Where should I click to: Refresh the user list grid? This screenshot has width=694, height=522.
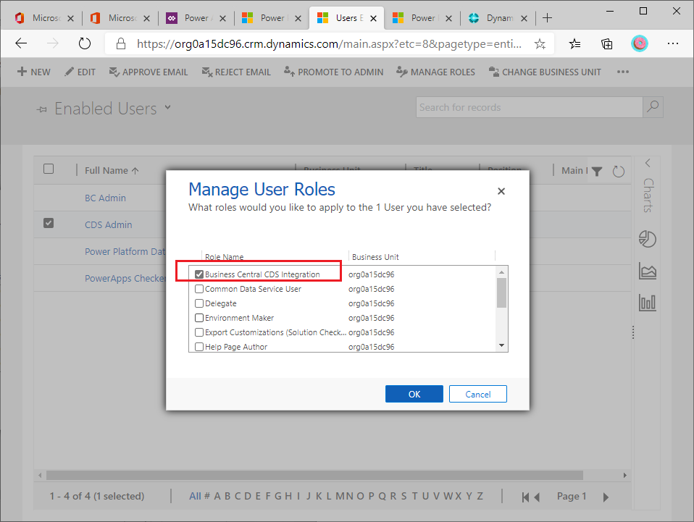coord(619,171)
